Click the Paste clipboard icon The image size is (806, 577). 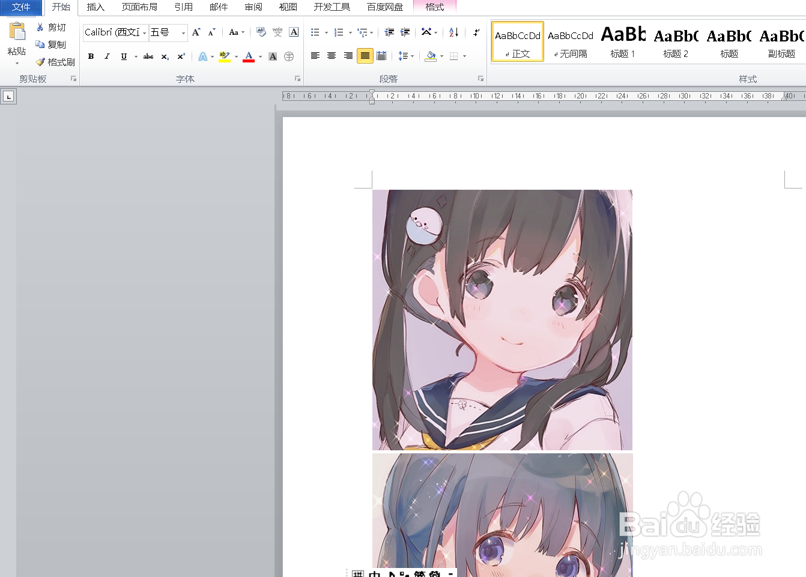17,31
